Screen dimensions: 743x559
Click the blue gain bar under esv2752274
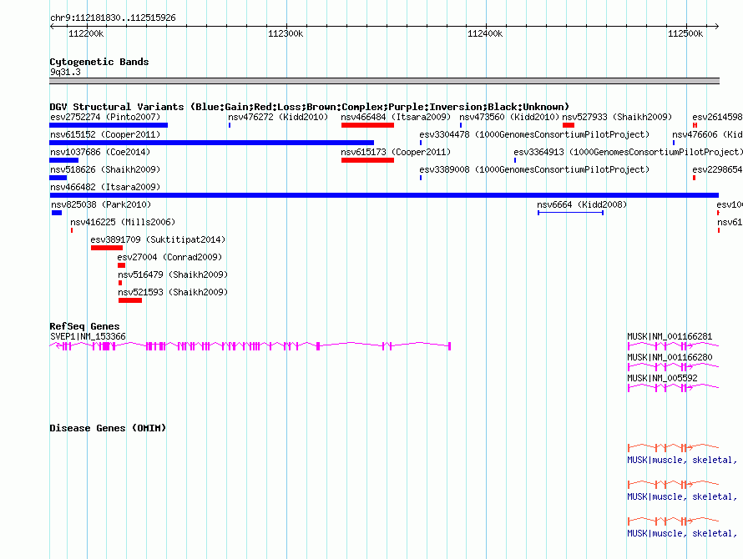pos(109,125)
